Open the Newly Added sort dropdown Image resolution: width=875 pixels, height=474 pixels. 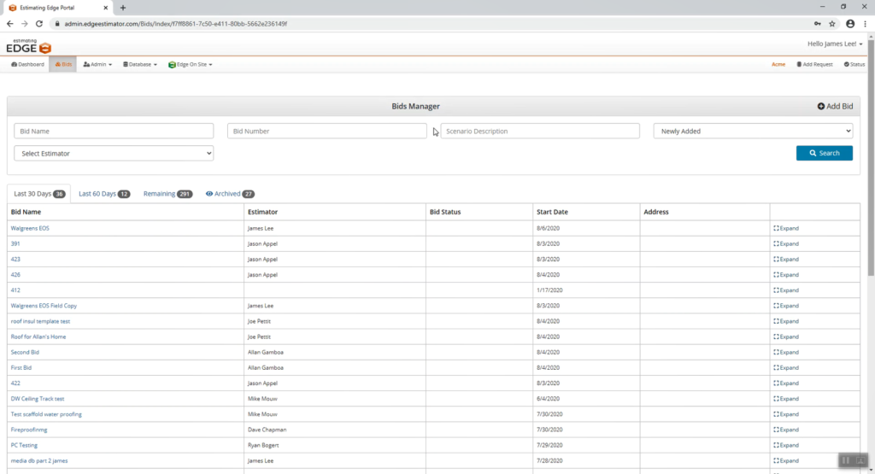tap(753, 131)
